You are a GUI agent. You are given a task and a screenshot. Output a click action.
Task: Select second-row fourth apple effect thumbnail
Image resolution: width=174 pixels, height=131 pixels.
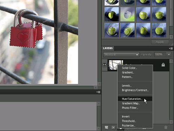[x=159, y=14]
